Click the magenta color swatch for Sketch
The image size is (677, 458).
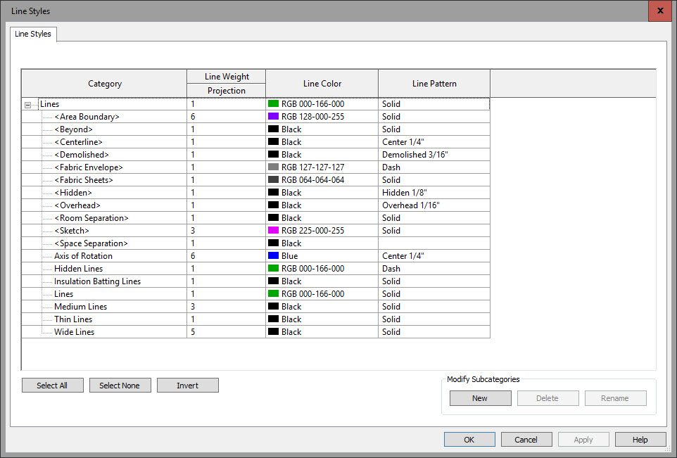[x=273, y=231]
